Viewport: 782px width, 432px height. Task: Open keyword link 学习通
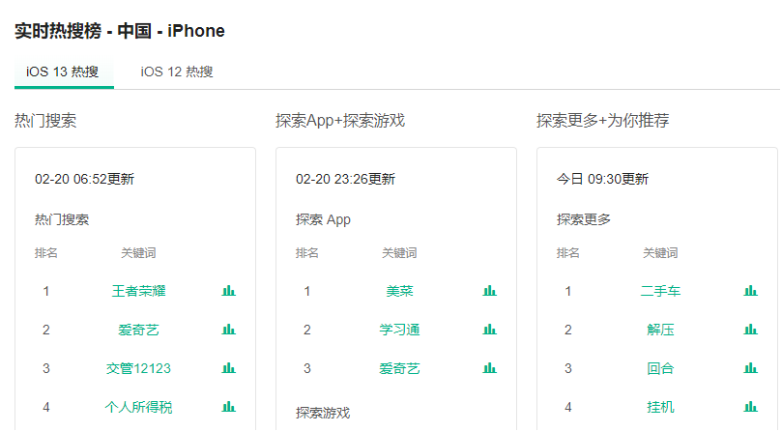pos(399,330)
